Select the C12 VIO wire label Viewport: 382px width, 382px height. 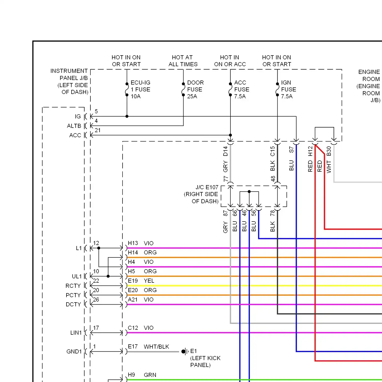[x=141, y=328]
